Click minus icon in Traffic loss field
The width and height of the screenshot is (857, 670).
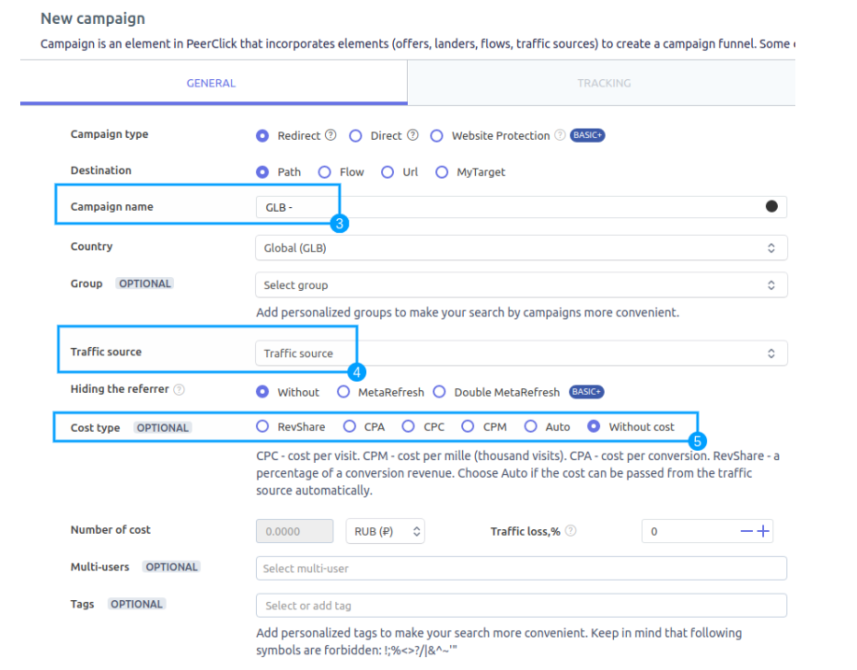pos(747,531)
